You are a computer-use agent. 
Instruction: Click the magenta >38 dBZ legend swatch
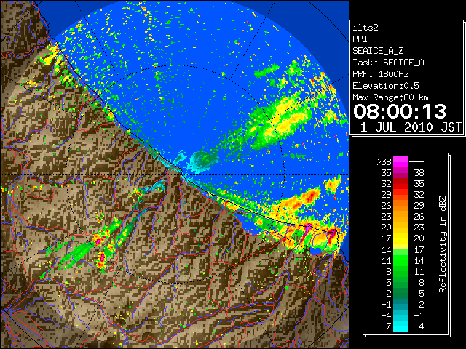point(400,162)
